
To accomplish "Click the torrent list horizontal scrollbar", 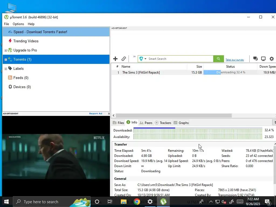I will 174,115.
